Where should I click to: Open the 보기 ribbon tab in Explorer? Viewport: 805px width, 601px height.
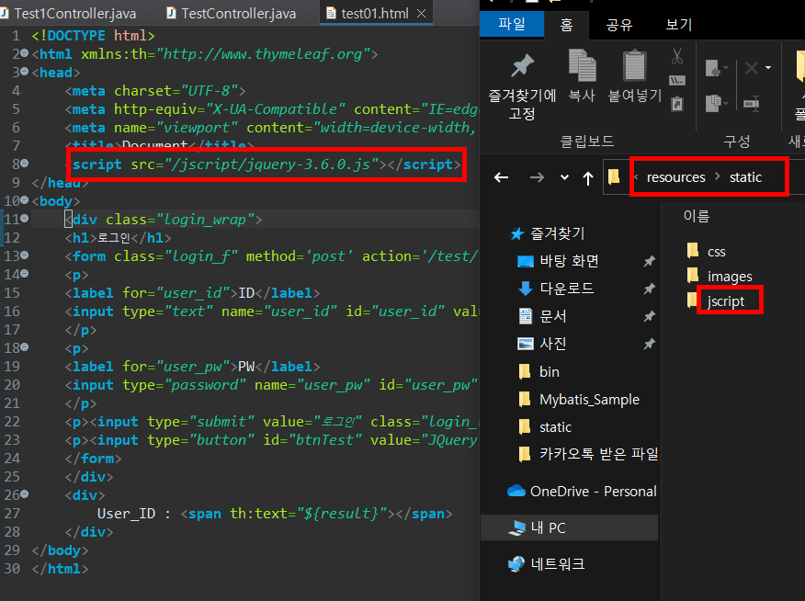[x=679, y=25]
